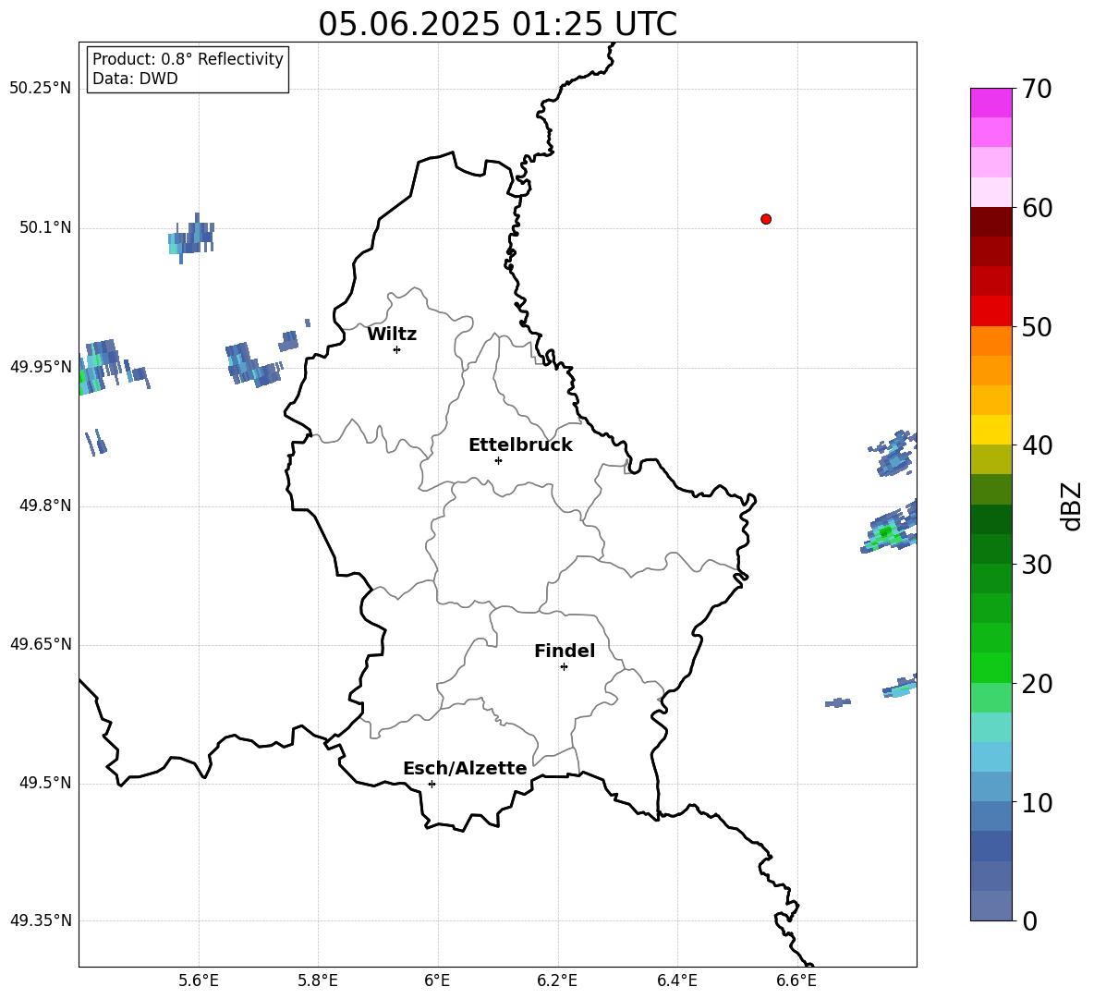Click the Findel station cross marker
Screen dimensions: 1094x999
564,667
